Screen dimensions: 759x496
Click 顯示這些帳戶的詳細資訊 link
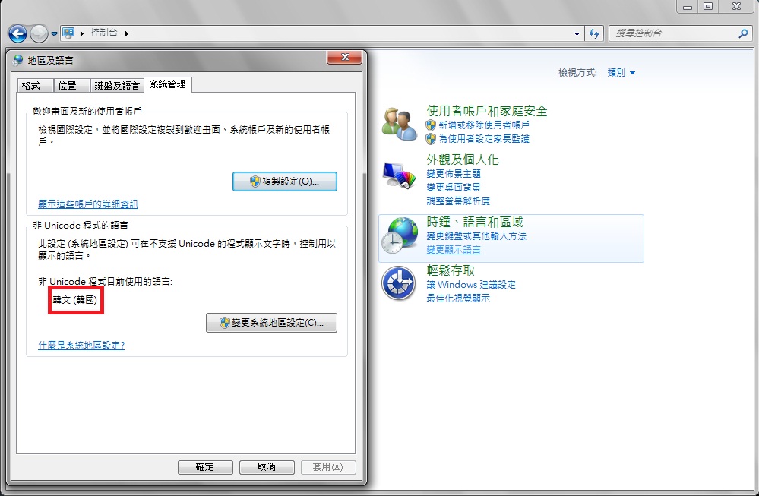88,204
